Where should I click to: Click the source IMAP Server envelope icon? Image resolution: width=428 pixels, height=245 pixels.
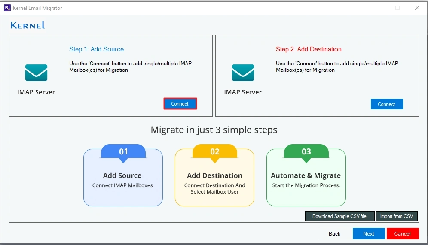[x=36, y=73]
